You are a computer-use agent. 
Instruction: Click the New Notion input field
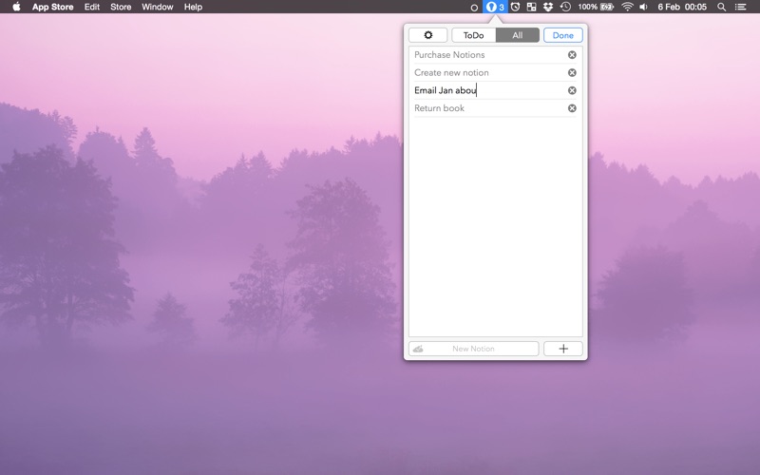[x=473, y=349]
